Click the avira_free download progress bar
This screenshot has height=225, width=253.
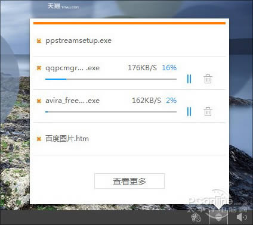111,112
